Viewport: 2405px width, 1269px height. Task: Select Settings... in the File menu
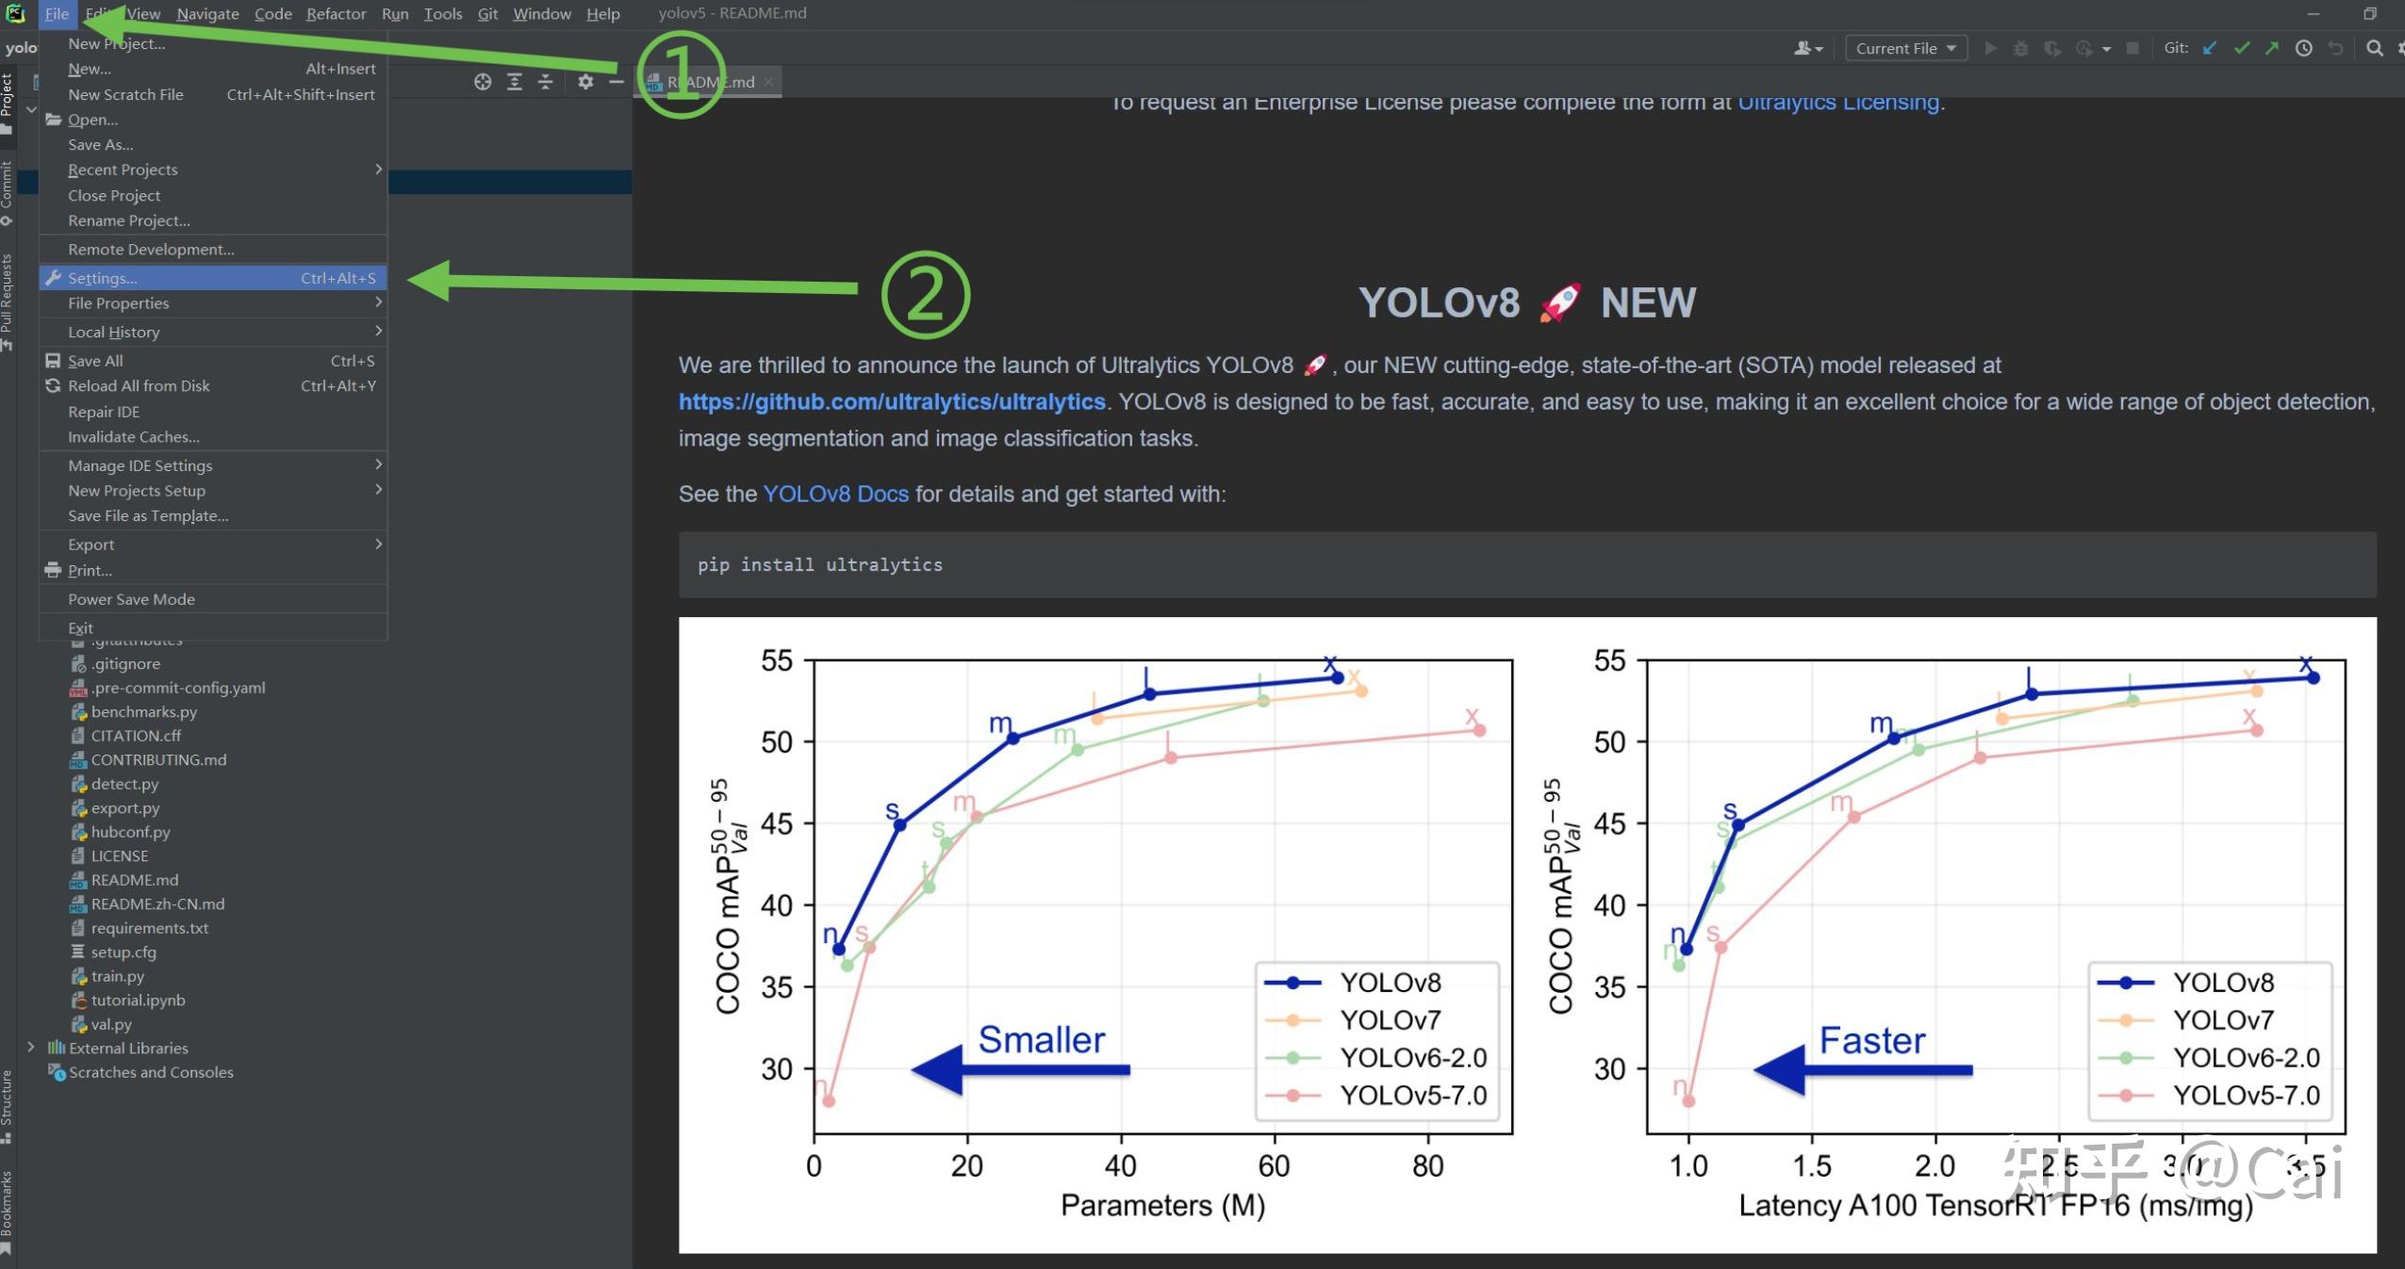[x=102, y=278]
